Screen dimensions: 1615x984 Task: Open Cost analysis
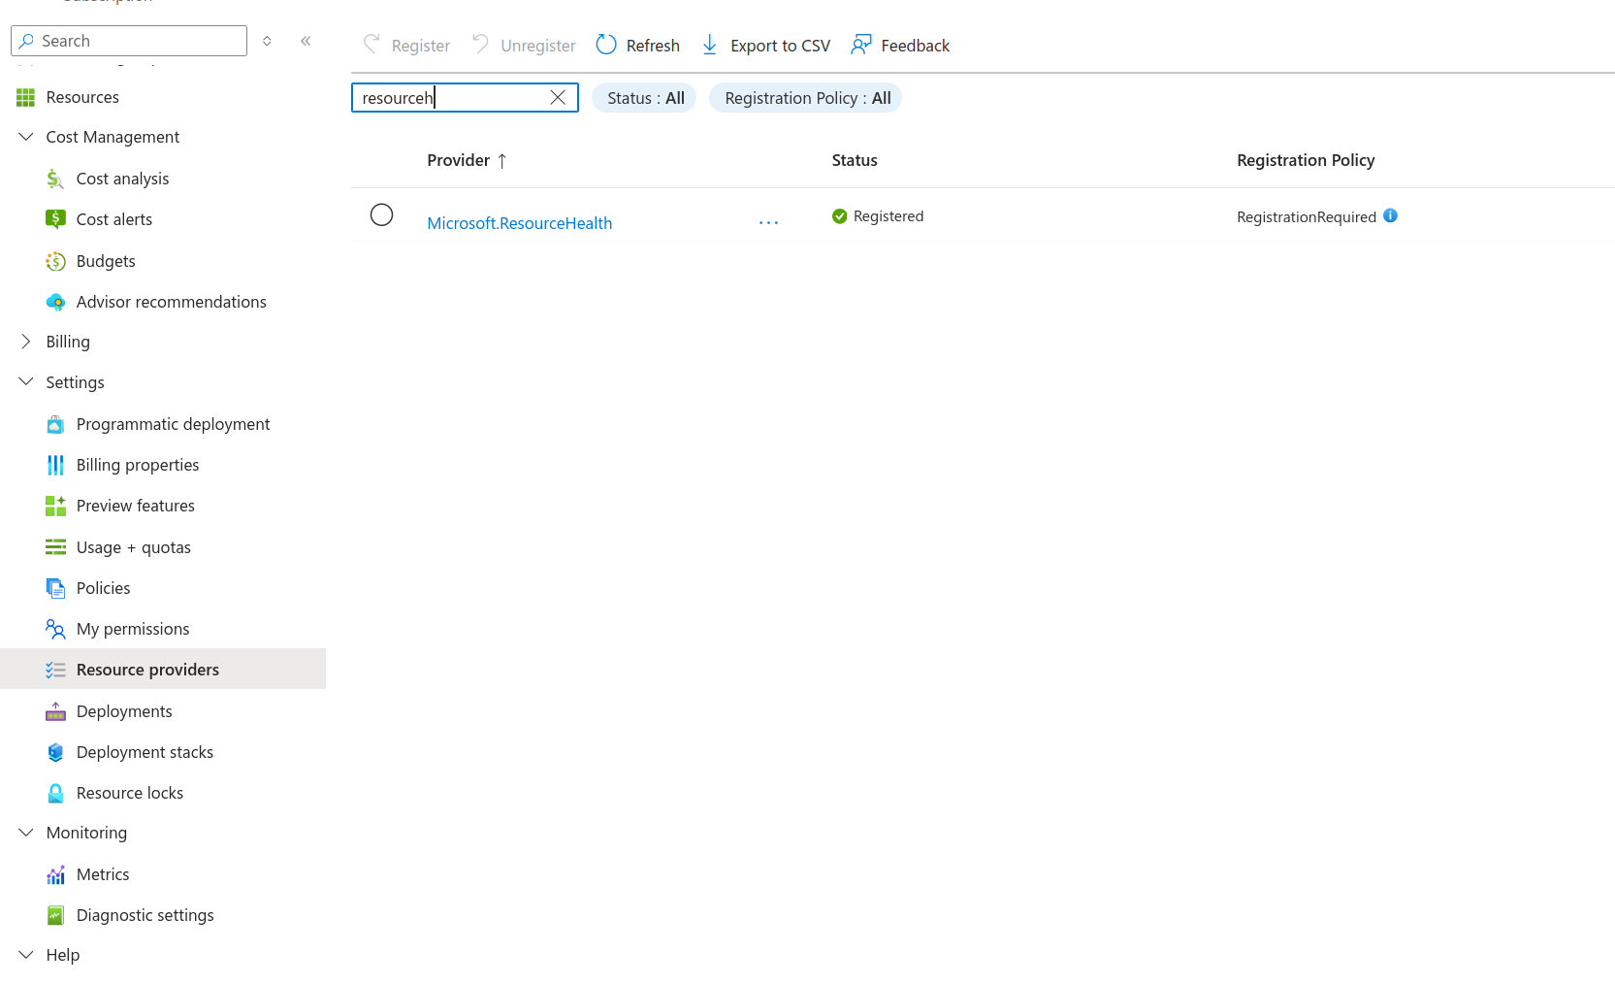[122, 179]
